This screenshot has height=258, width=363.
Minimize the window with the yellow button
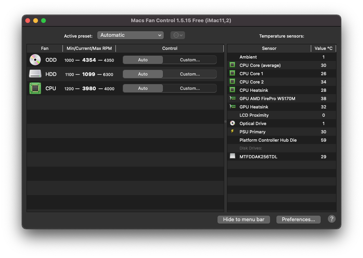click(36, 21)
